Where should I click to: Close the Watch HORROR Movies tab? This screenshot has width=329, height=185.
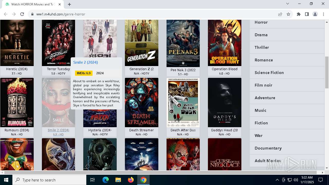[x=60, y=4]
